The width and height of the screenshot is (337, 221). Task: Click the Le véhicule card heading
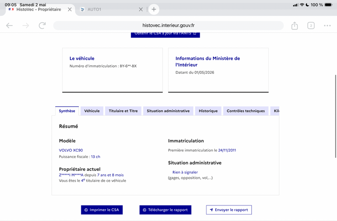82,59
